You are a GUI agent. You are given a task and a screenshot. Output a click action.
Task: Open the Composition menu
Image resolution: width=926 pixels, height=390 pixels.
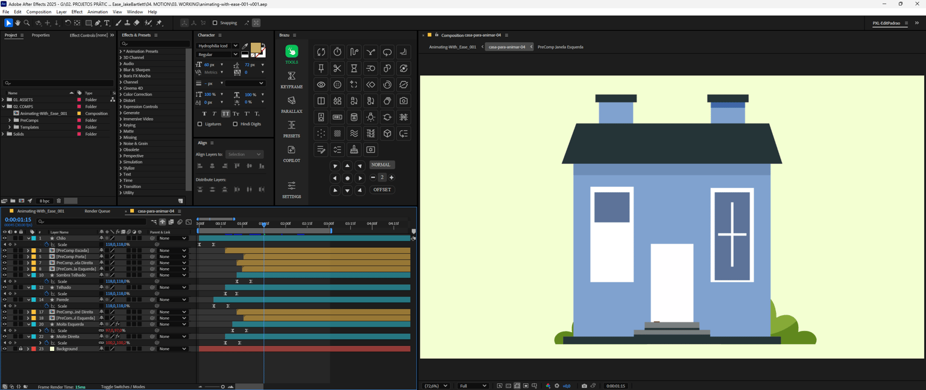click(x=39, y=11)
